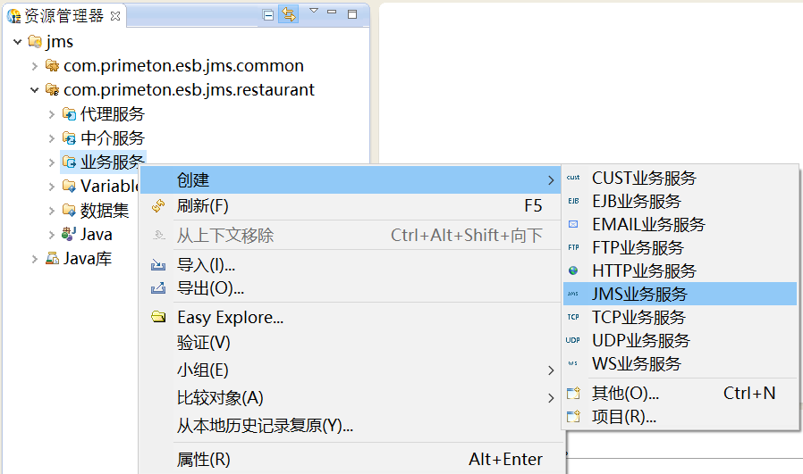Click the new project icon beside 项目(R)...
The width and height of the screenshot is (803, 474).
coord(573,416)
